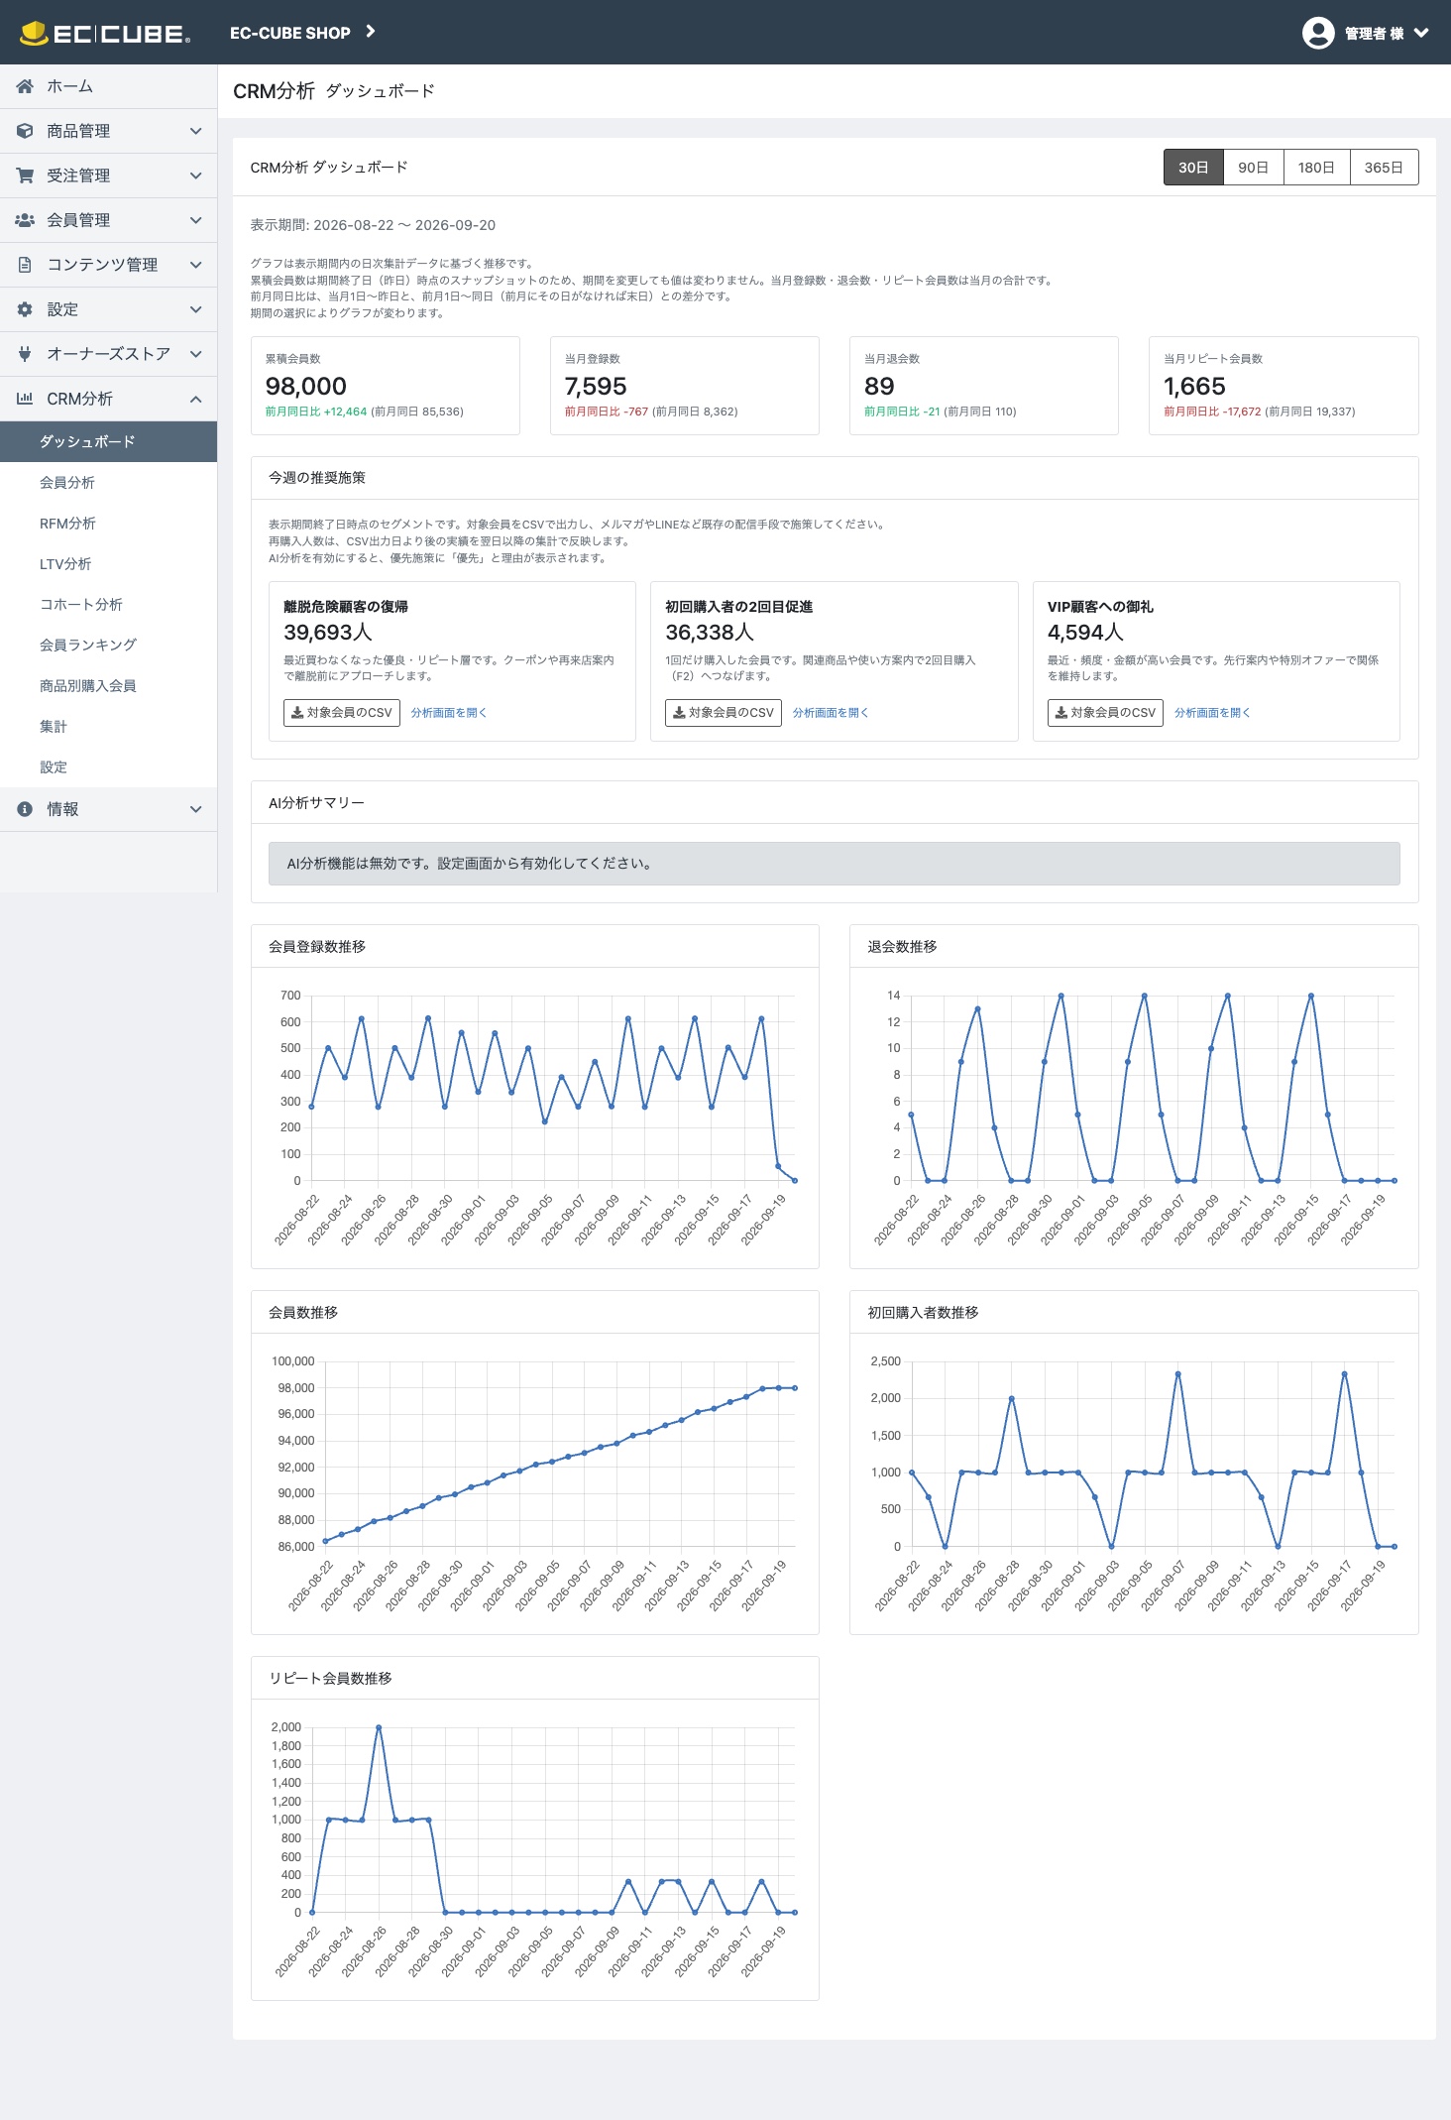Expand the コンテンツ管理 menu chevron
The width and height of the screenshot is (1451, 2120).
pyautogui.click(x=196, y=265)
